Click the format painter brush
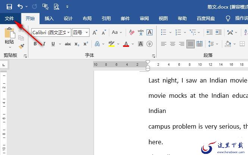 click(21, 46)
